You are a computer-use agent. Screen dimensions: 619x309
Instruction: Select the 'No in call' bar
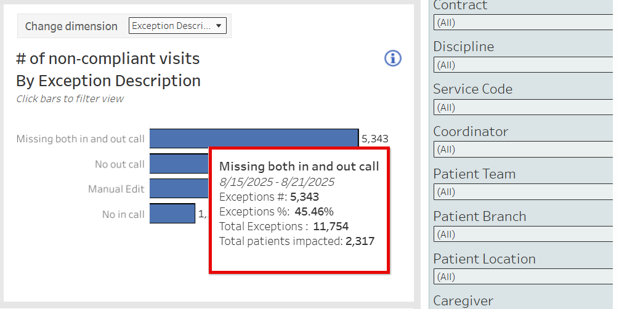coord(172,214)
